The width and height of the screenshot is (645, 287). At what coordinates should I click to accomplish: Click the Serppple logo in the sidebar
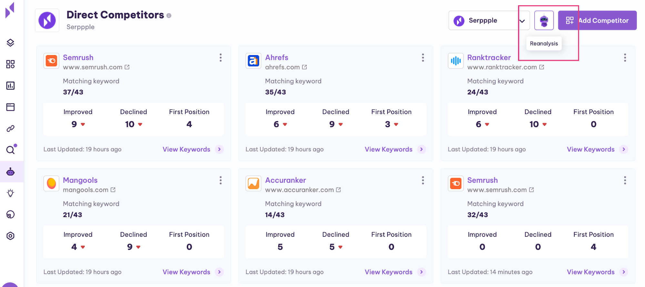point(10,10)
